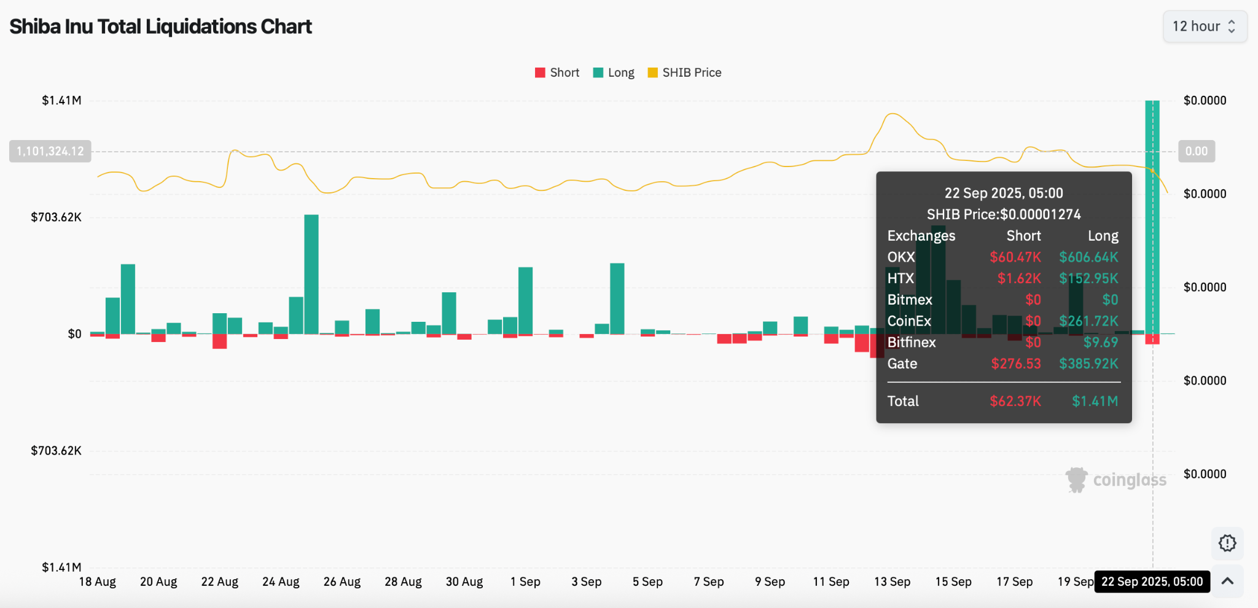Click the $0 y-axis label
This screenshot has height=608, width=1258.
point(74,333)
